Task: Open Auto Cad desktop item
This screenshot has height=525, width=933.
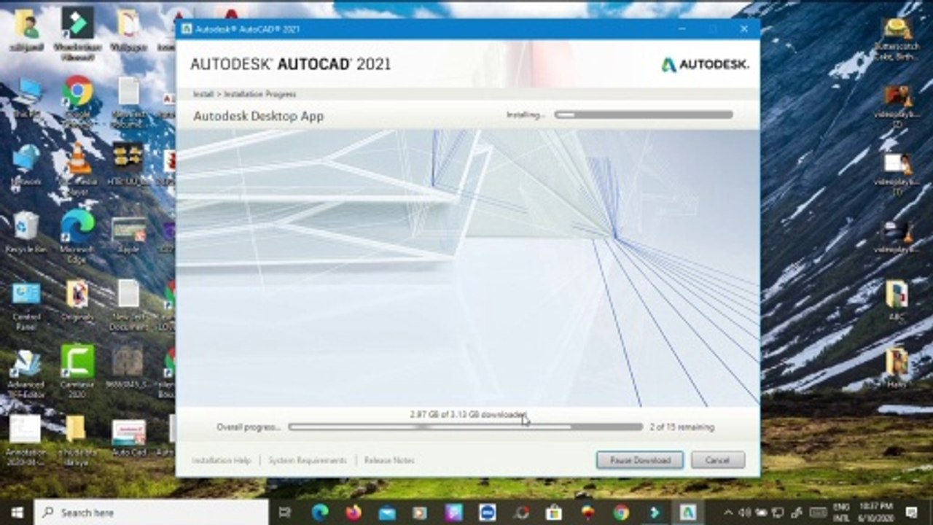Action: pyautogui.click(x=129, y=436)
